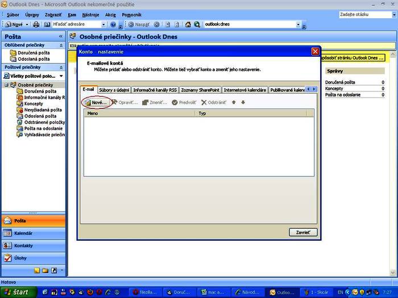The width and height of the screenshot is (398, 298).
Task: Click the move up arrow icon
Action: [x=234, y=102]
